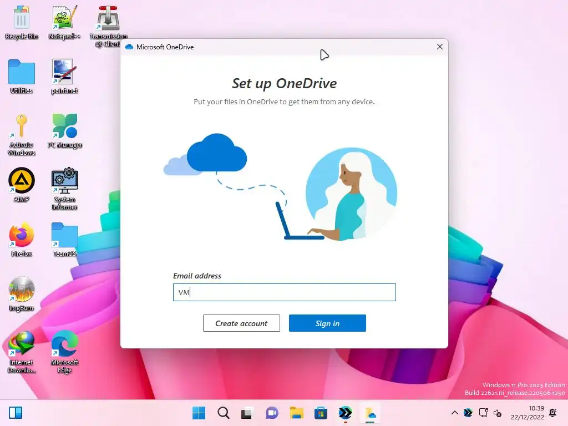Open the Widgets panel on the taskbar
This screenshot has height=426, width=568.
16,413
